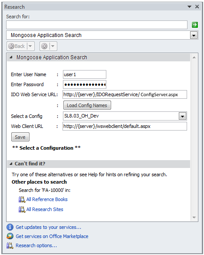Open the All Reference Books link
The height and width of the screenshot is (255, 204).
pos(47,199)
